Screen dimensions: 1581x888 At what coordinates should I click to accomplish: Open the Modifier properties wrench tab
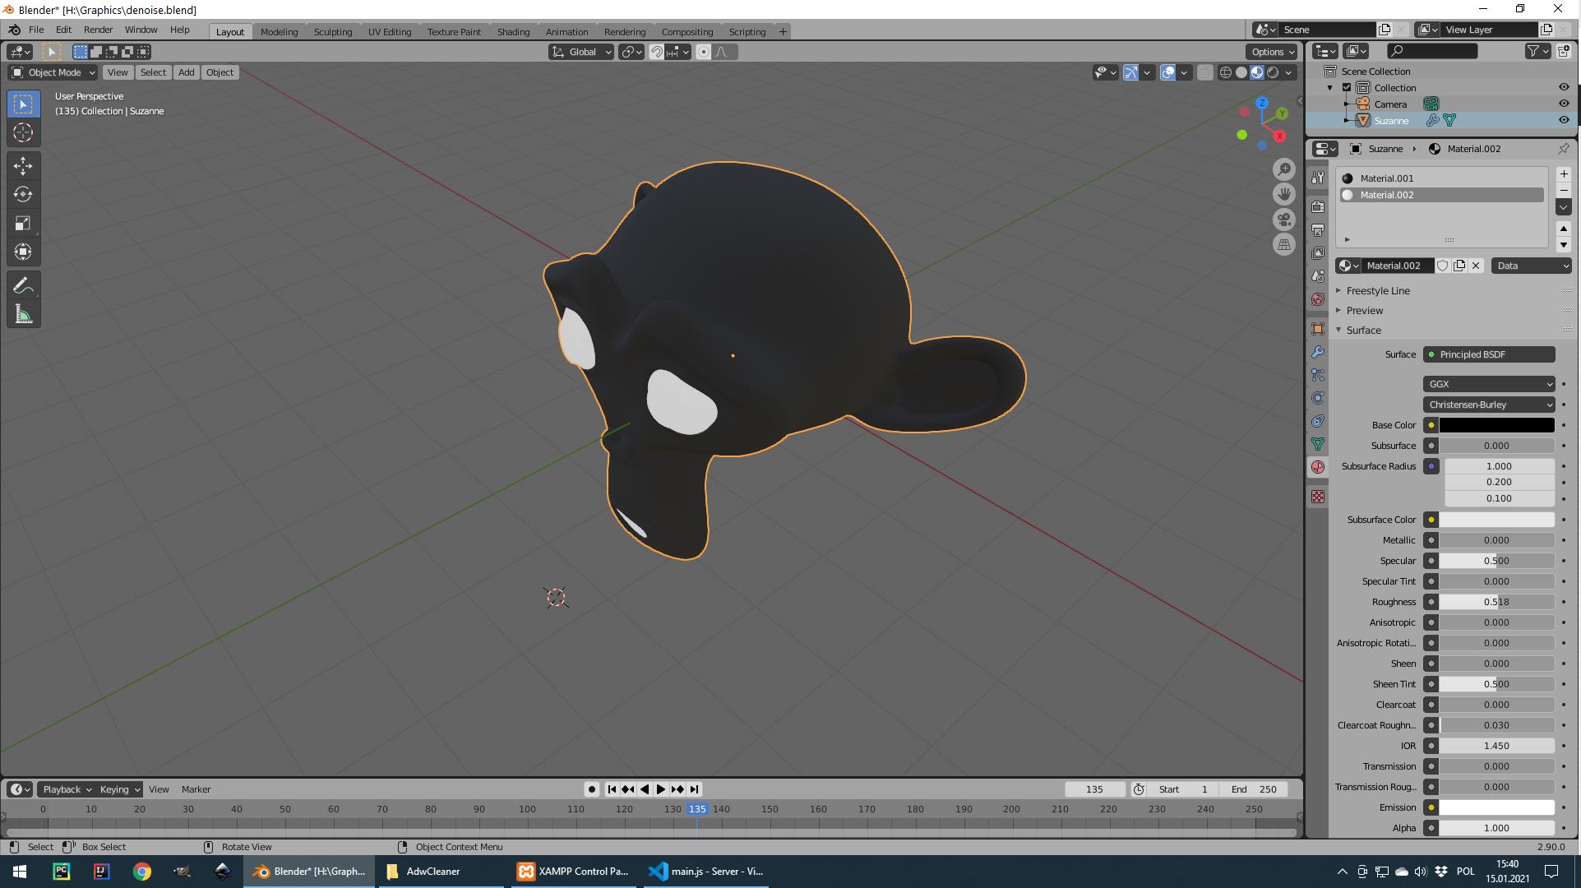[1318, 352]
